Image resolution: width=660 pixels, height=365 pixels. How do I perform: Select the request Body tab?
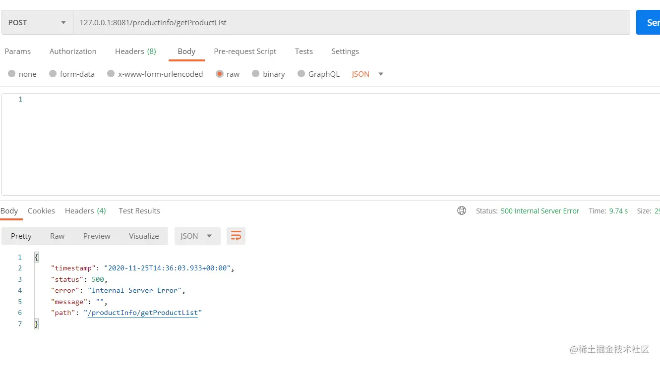pos(186,51)
